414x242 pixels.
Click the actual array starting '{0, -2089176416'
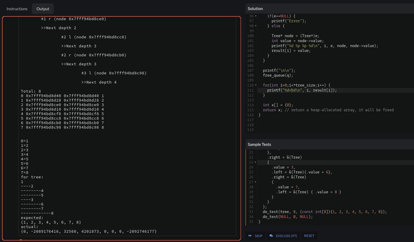(89, 232)
